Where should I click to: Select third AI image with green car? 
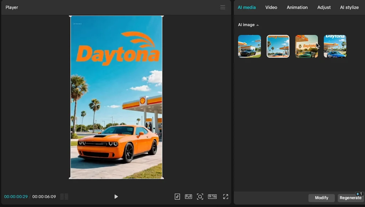[306, 46]
